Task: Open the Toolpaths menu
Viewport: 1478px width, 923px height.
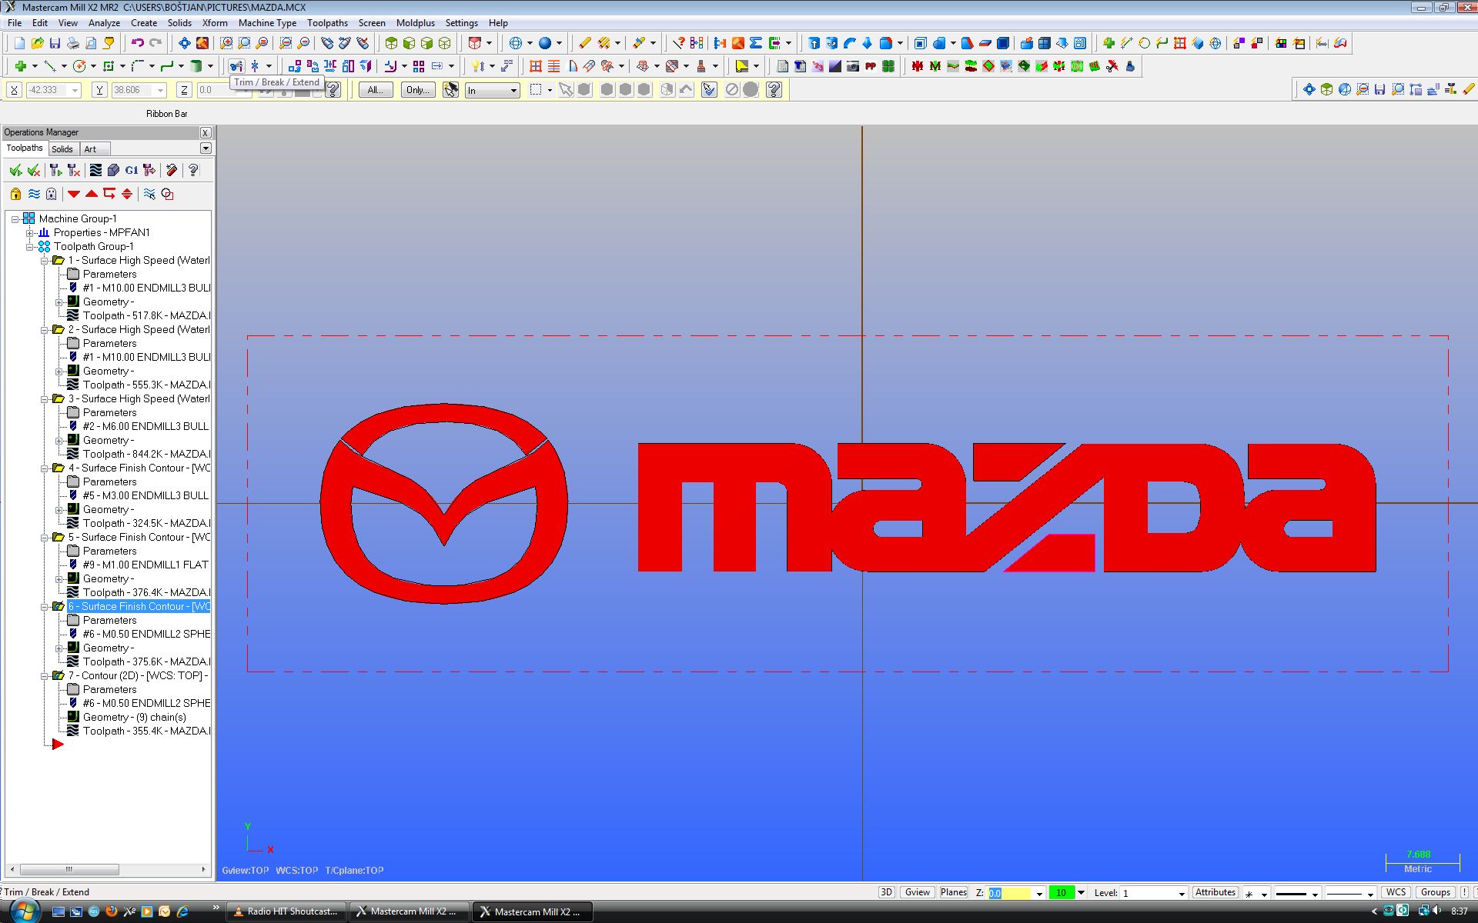Action: 327,23
